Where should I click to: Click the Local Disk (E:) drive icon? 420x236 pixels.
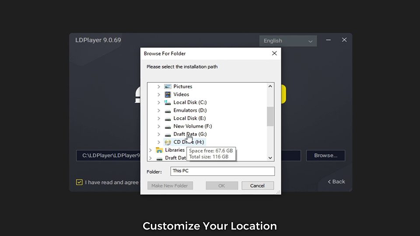168,118
